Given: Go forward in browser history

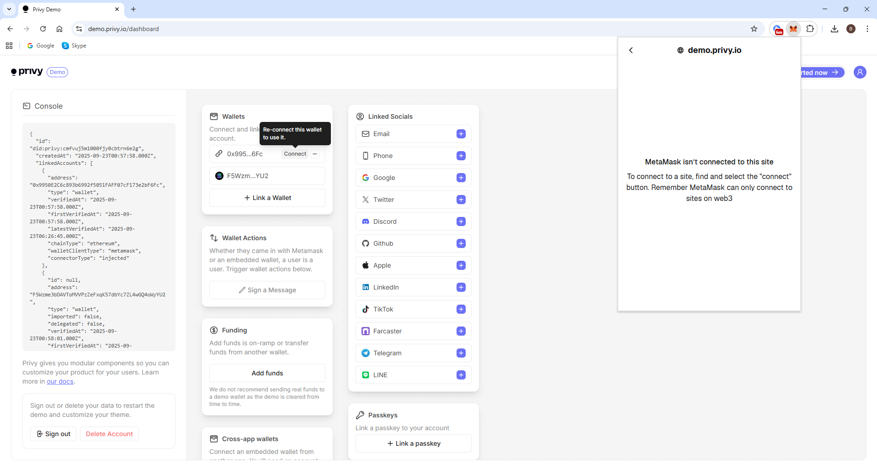Looking at the screenshot, I should point(27,29).
